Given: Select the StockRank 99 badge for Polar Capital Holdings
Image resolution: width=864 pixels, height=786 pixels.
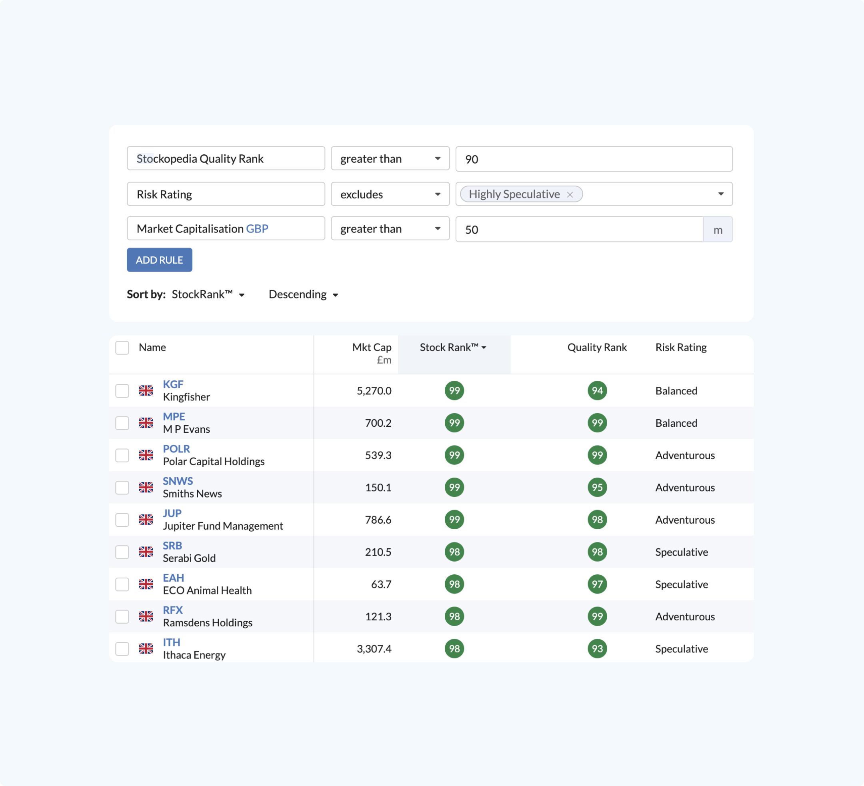Looking at the screenshot, I should click(x=455, y=455).
